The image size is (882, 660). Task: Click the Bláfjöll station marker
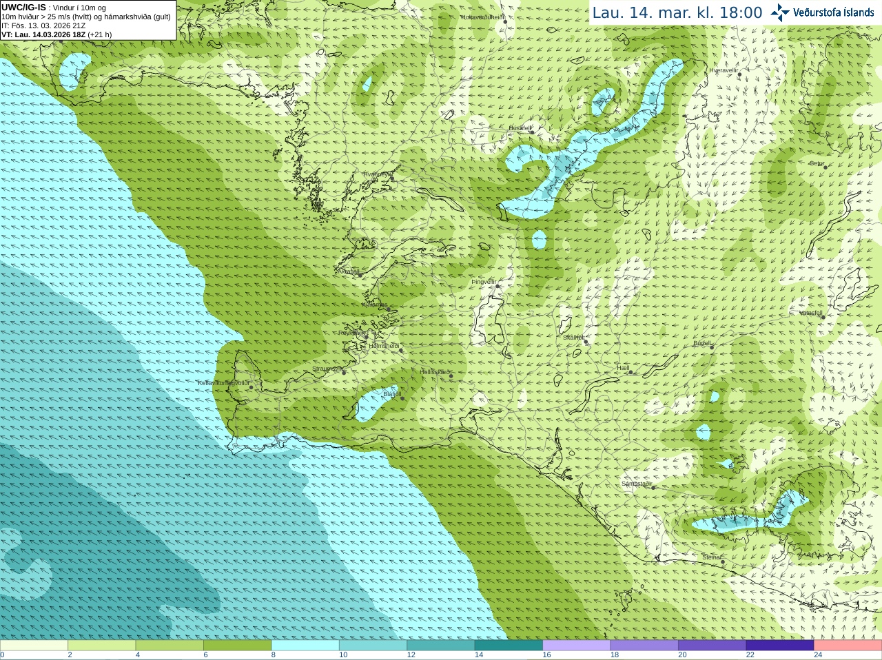[x=402, y=398]
